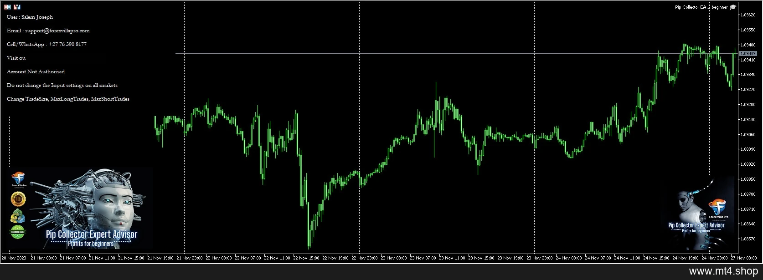The width and height of the screenshot is (763, 280).
Task: Click the '22 Nov 15:00' time axis label
Action: (x=306, y=258)
